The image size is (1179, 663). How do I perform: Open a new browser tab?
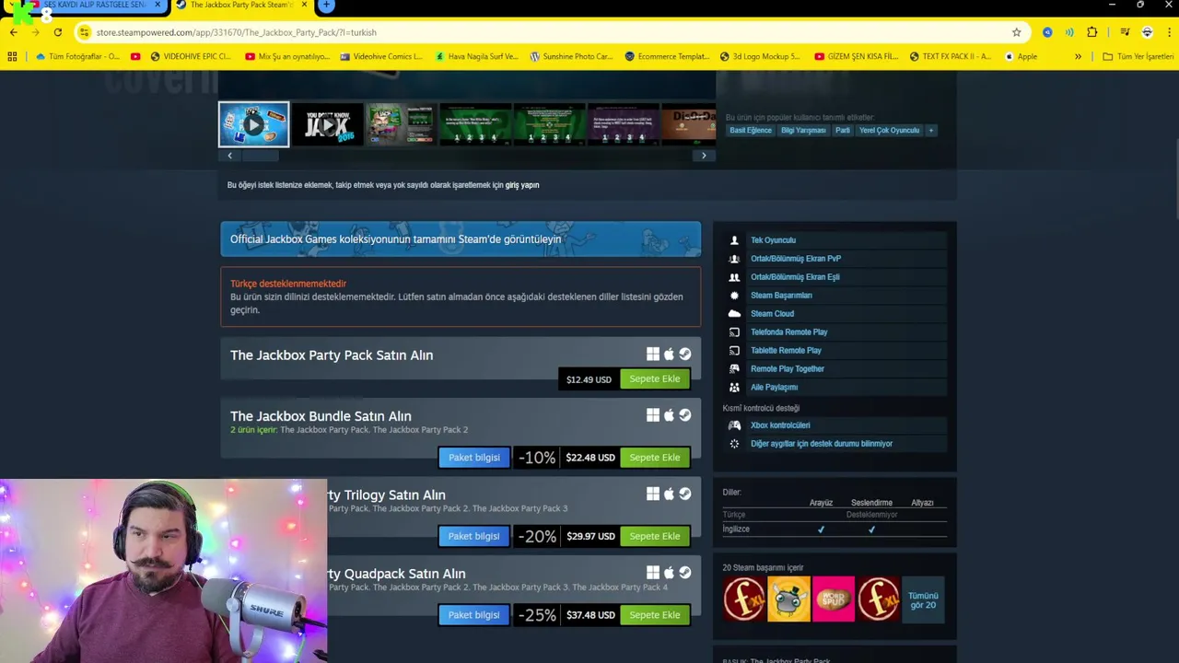[326, 6]
